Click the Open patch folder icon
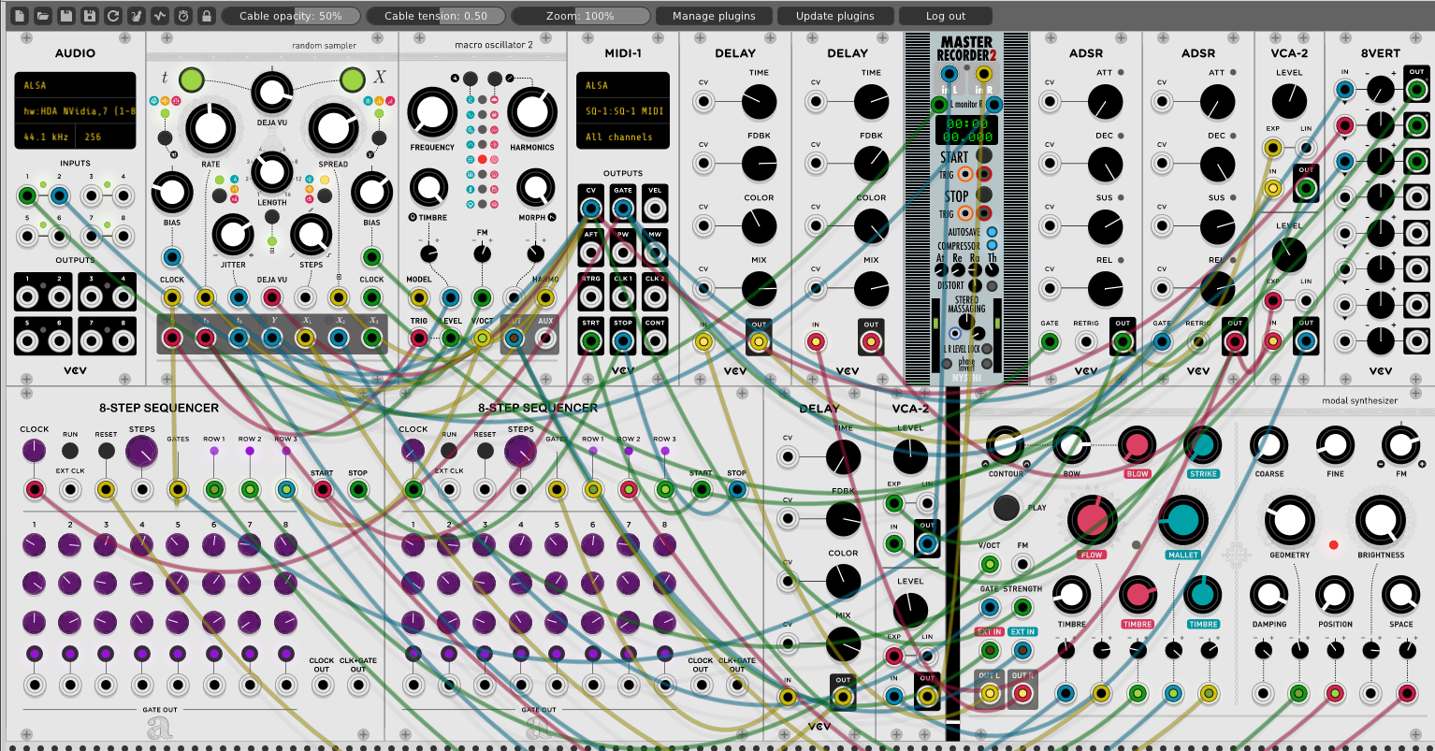The height and width of the screenshot is (751, 1435). point(43,16)
